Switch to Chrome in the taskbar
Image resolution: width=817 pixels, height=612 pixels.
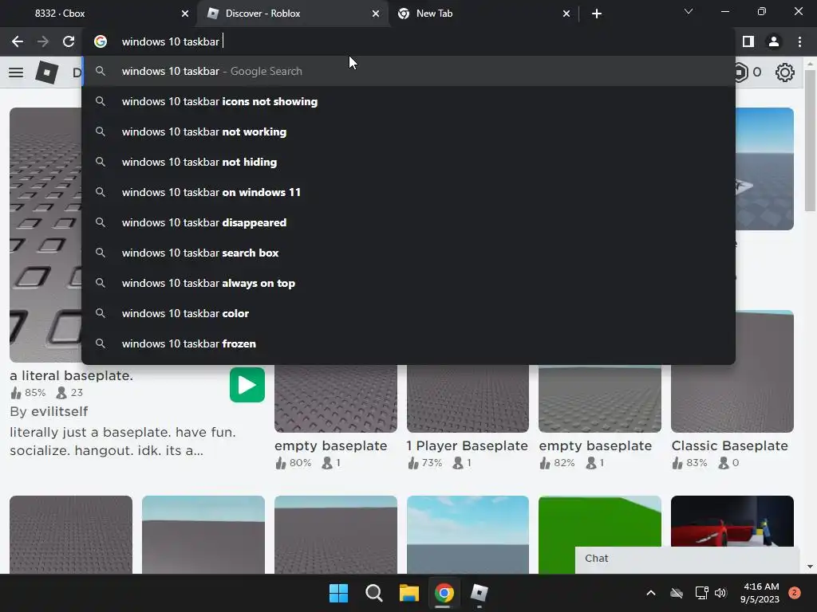pos(444,593)
